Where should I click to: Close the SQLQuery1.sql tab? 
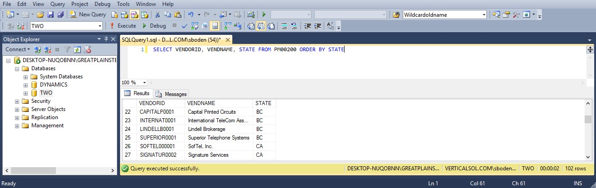[x=227, y=39]
